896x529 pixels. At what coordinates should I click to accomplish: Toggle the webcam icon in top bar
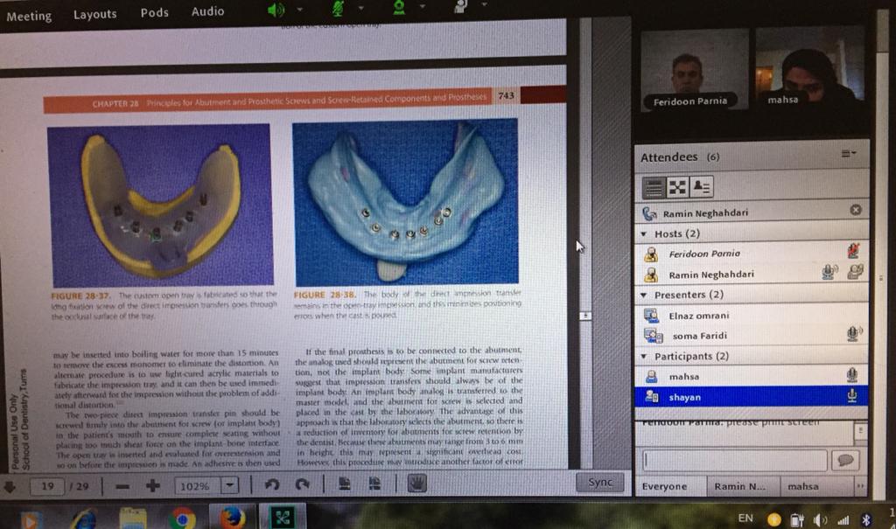[x=399, y=8]
